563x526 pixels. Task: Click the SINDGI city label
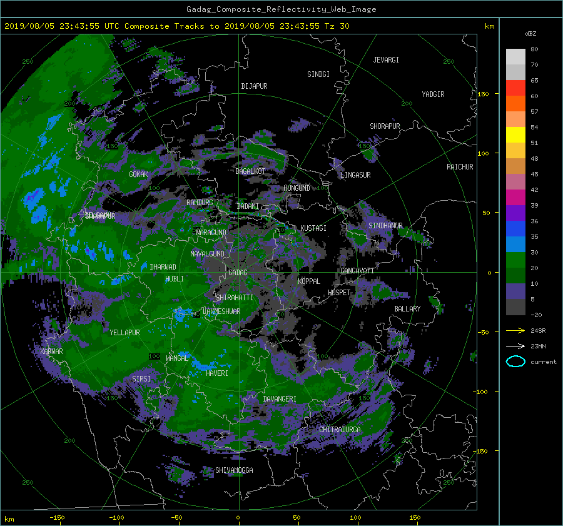[318, 74]
